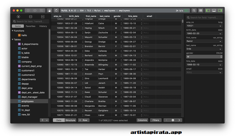Click the eye preview toolbar icon
235x137 pixels.
tap(35, 10)
